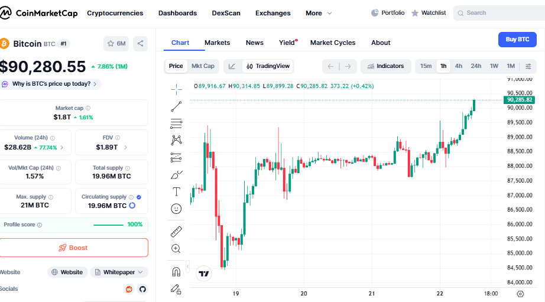The height and width of the screenshot is (302, 545).
Task: Switch to the News tab
Action: coord(254,43)
